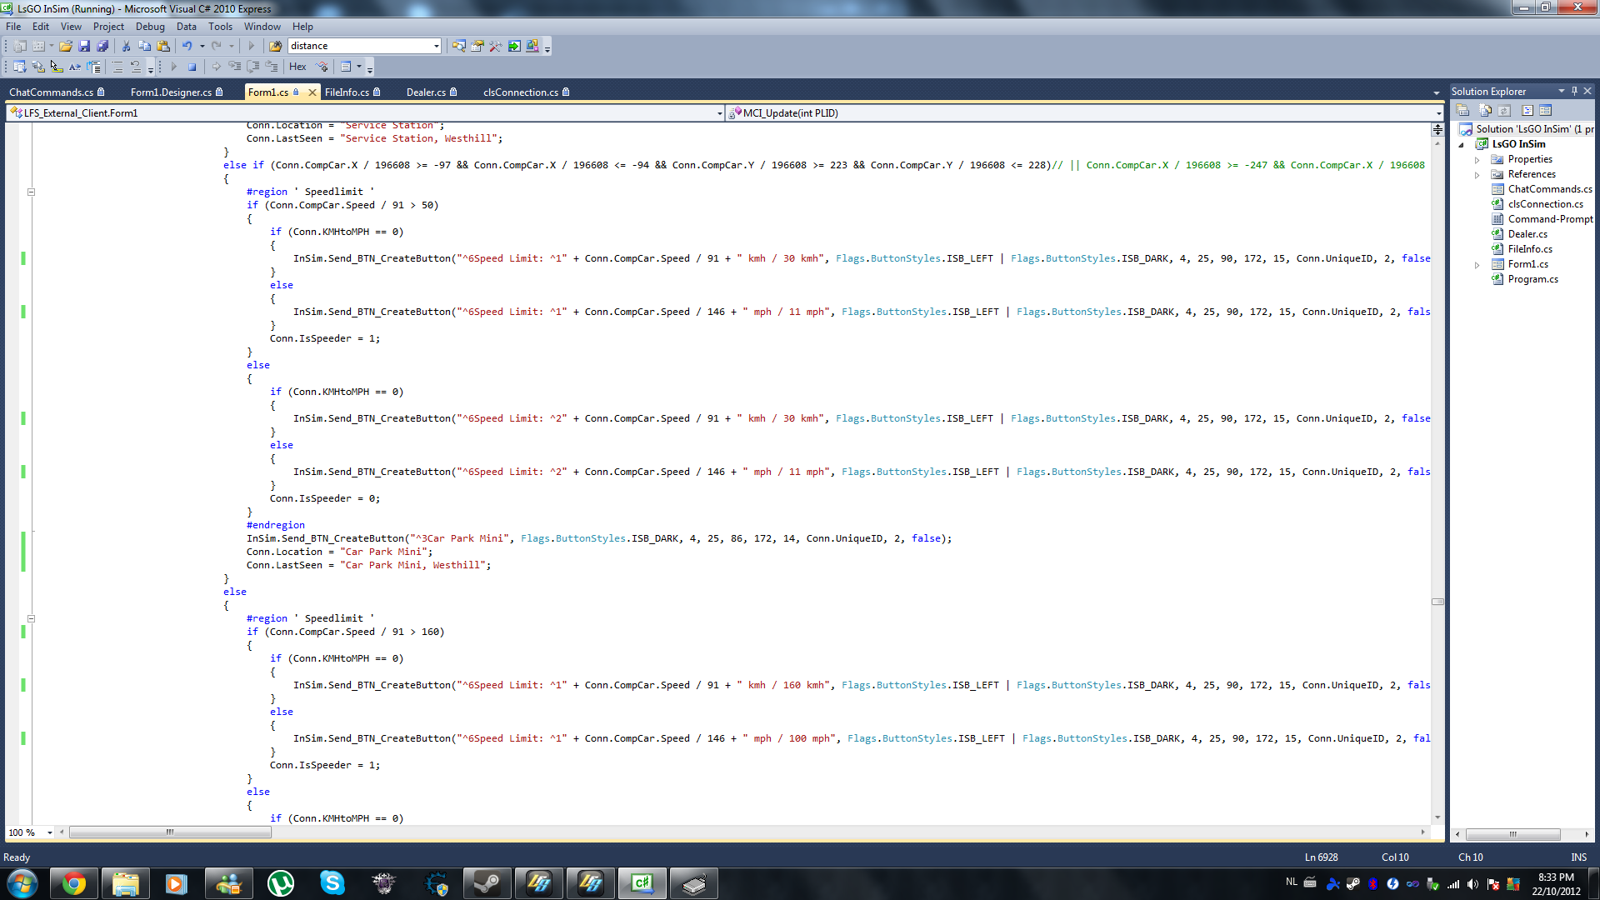Click the Cut scissors icon

(126, 46)
